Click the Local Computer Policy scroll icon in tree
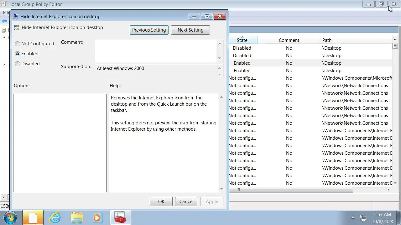Viewport: 401px width, 225px height. pyautogui.click(x=4, y=30)
